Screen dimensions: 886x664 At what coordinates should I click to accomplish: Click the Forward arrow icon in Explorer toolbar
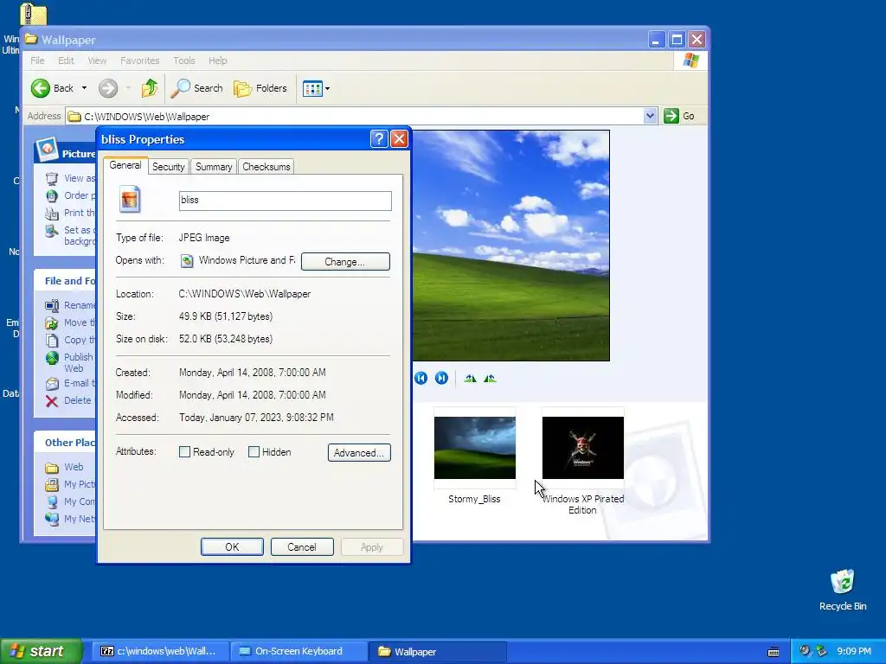tap(108, 88)
